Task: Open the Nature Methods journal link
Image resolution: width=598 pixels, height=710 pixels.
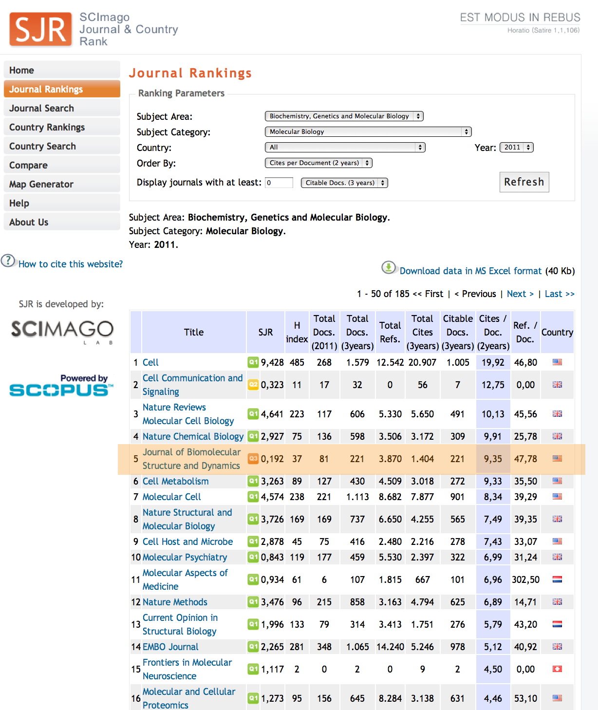Action: coord(175,602)
